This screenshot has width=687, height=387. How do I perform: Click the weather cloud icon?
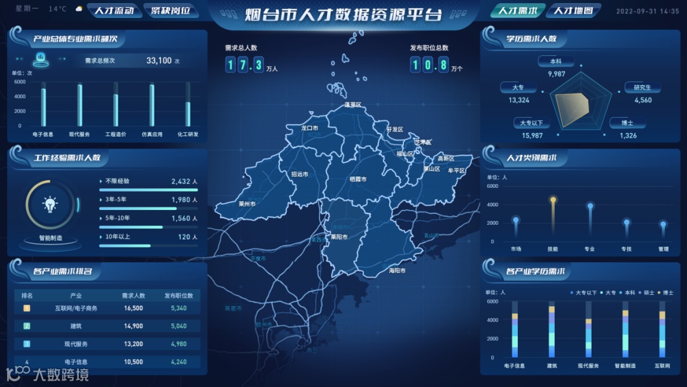coord(79,9)
